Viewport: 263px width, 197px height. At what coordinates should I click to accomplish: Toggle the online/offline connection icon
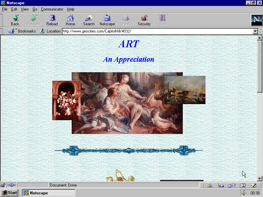12,185
